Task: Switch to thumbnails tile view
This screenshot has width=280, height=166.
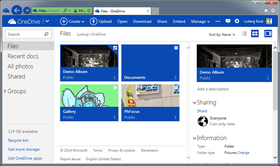Action: pos(255,33)
